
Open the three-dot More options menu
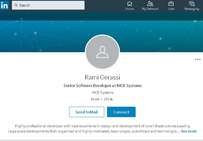[198, 59]
